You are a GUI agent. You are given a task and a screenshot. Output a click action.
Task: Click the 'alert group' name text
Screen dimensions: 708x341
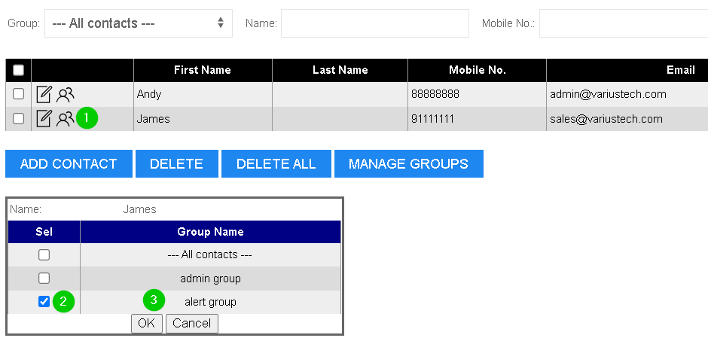click(210, 302)
